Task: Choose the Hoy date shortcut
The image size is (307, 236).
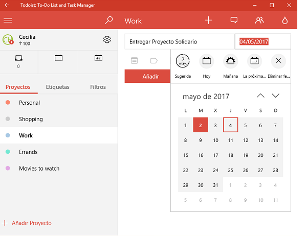Action: pyautogui.click(x=207, y=66)
